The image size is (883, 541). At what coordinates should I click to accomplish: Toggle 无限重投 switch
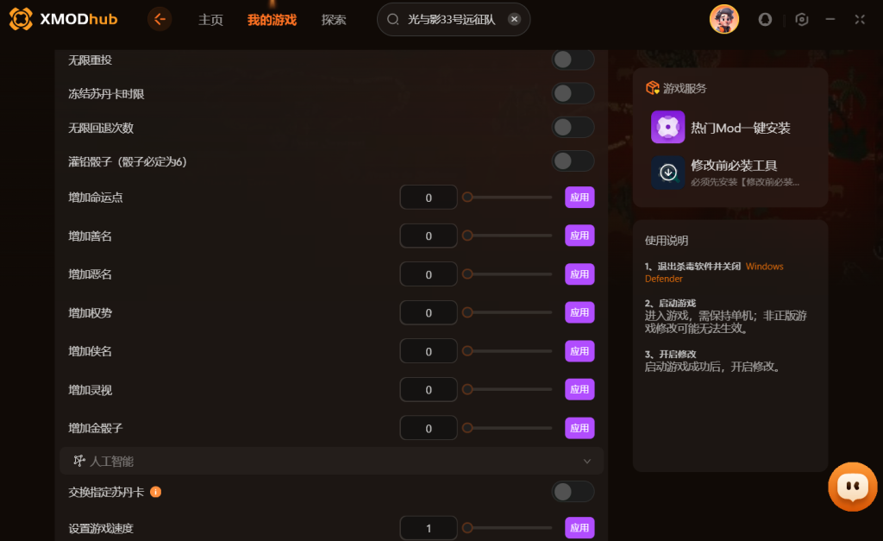pyautogui.click(x=573, y=60)
